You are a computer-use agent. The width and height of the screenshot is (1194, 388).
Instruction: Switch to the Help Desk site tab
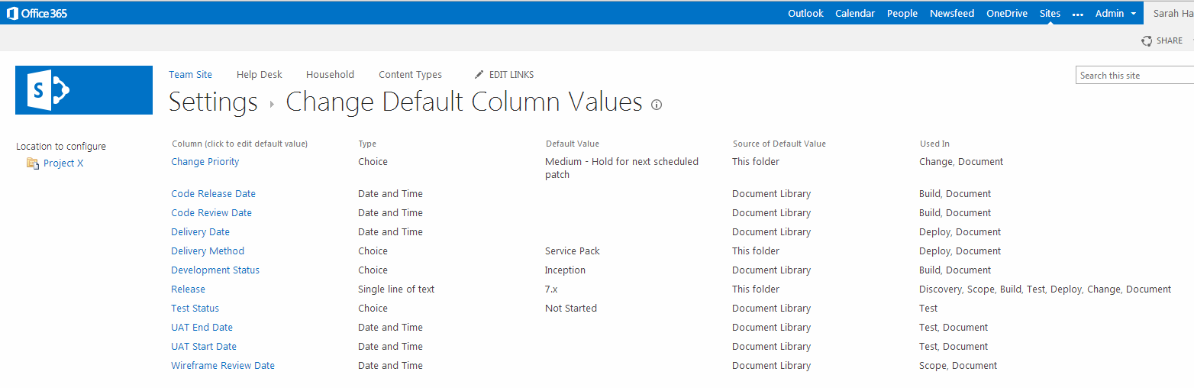(259, 75)
